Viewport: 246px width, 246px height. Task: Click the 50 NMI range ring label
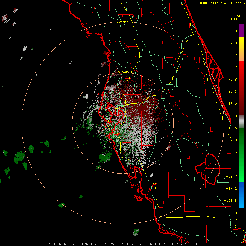123,72
